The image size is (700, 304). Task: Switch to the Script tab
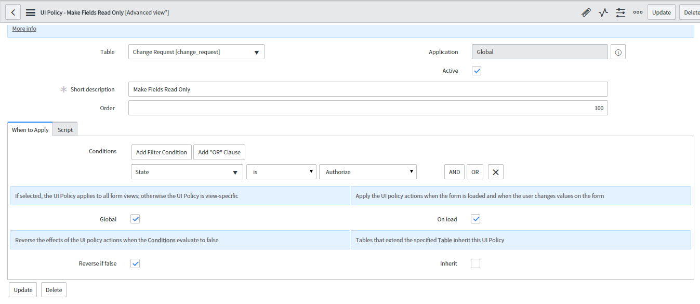coord(64,129)
